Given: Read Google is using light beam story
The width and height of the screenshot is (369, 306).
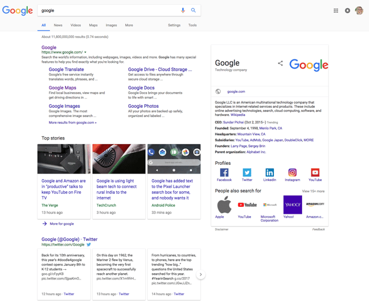Looking at the screenshot, I should click(x=116, y=189).
